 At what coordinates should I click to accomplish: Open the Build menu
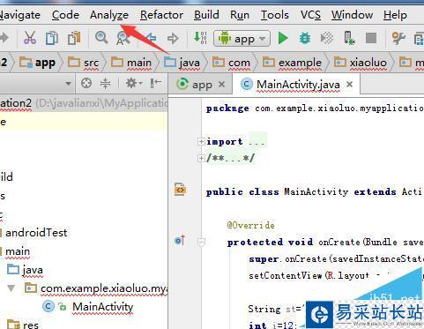pos(206,15)
